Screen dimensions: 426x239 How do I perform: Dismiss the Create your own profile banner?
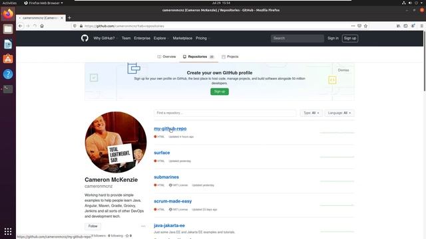[x=343, y=70]
